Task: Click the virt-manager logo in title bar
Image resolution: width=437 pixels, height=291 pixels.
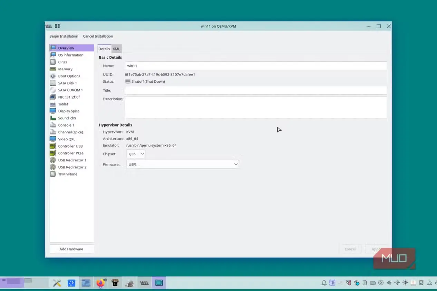Action: [x=49, y=26]
